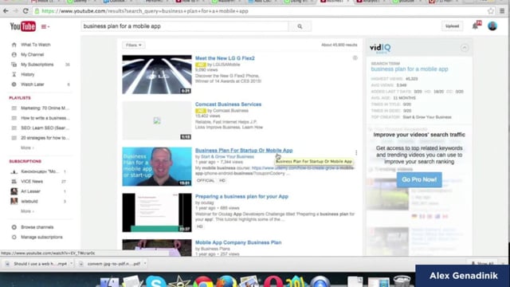
Task: Click the Browse channels plus icon
Action: click(x=14, y=227)
